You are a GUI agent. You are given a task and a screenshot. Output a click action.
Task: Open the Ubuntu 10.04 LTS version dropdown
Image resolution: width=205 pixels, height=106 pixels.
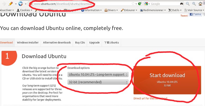[x=98, y=75]
